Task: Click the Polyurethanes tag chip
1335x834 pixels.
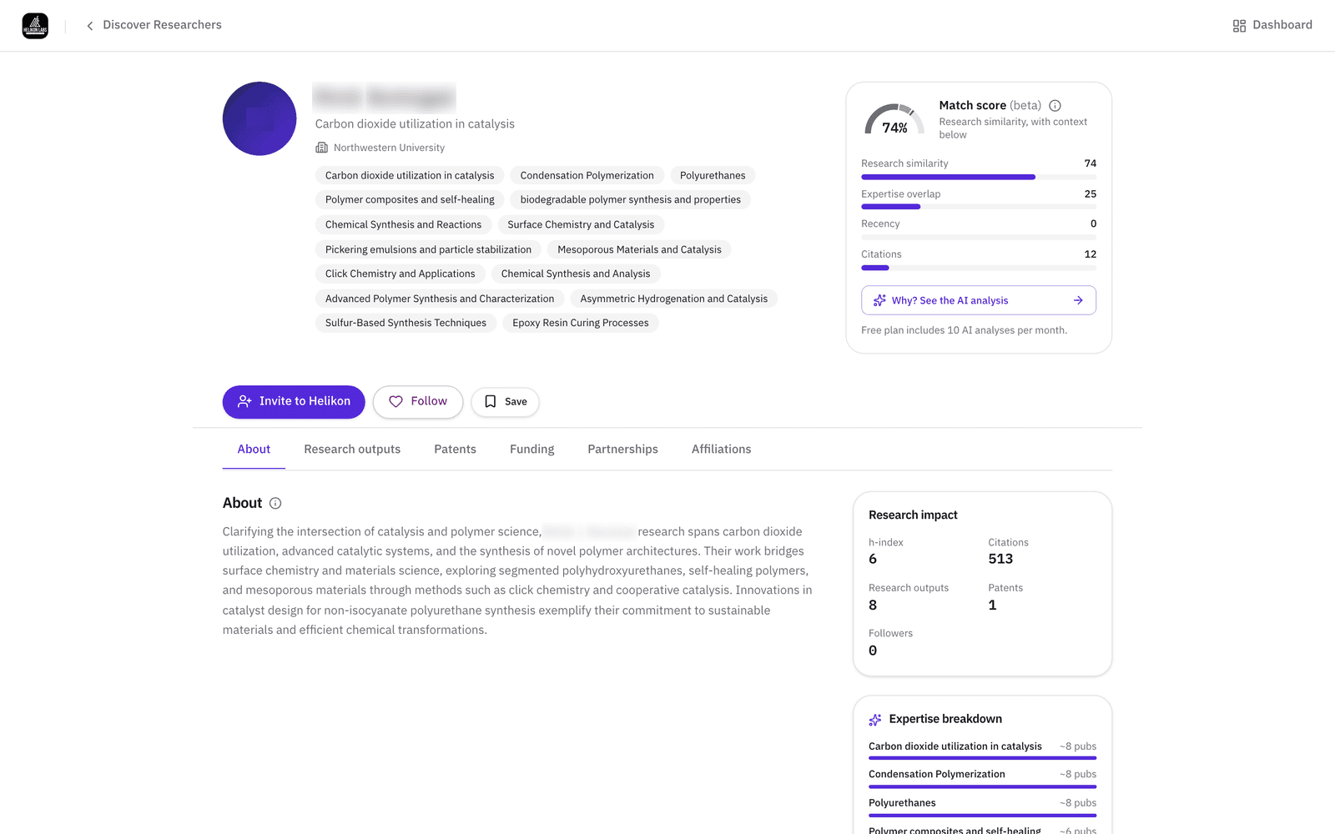Action: [x=713, y=175]
